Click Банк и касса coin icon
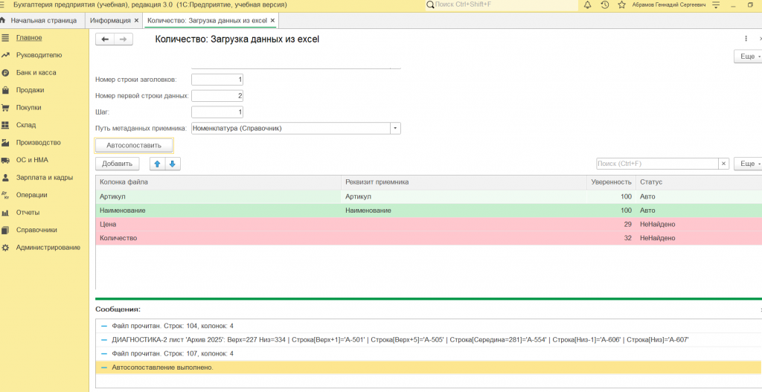This screenshot has width=762, height=392. pos(5,73)
